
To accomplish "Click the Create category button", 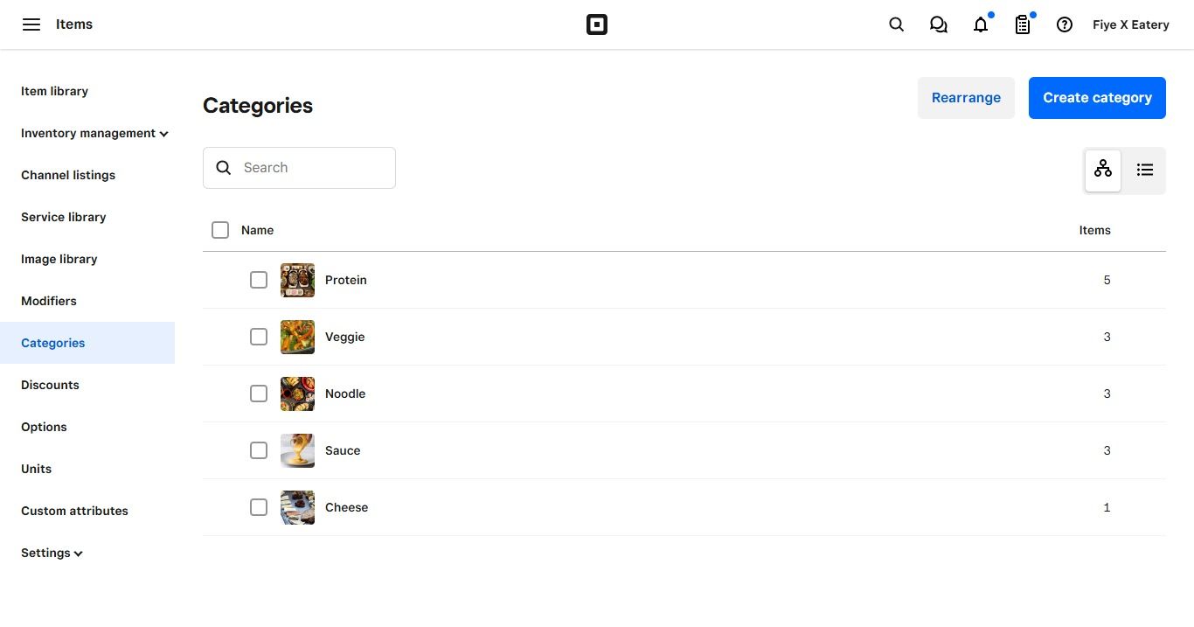I will pyautogui.click(x=1097, y=98).
